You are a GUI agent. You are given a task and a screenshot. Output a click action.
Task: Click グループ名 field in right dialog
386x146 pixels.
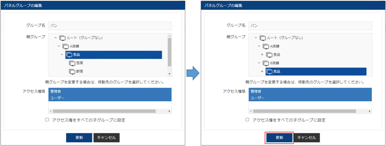pos(311,26)
